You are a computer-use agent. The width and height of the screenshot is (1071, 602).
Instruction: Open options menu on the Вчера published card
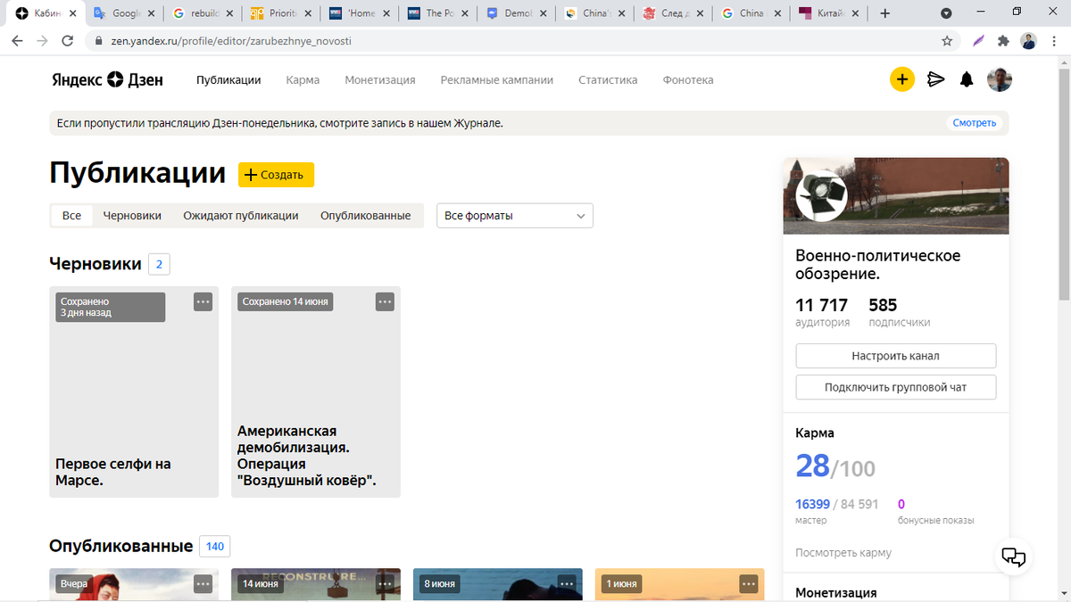click(x=203, y=584)
